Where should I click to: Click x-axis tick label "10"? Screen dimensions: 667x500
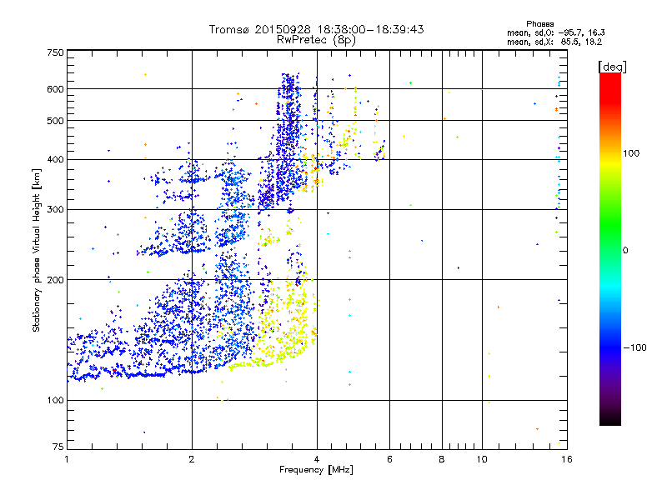[482, 459]
